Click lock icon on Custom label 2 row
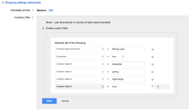The height and width of the screenshot is (110, 191). [x=152, y=79]
